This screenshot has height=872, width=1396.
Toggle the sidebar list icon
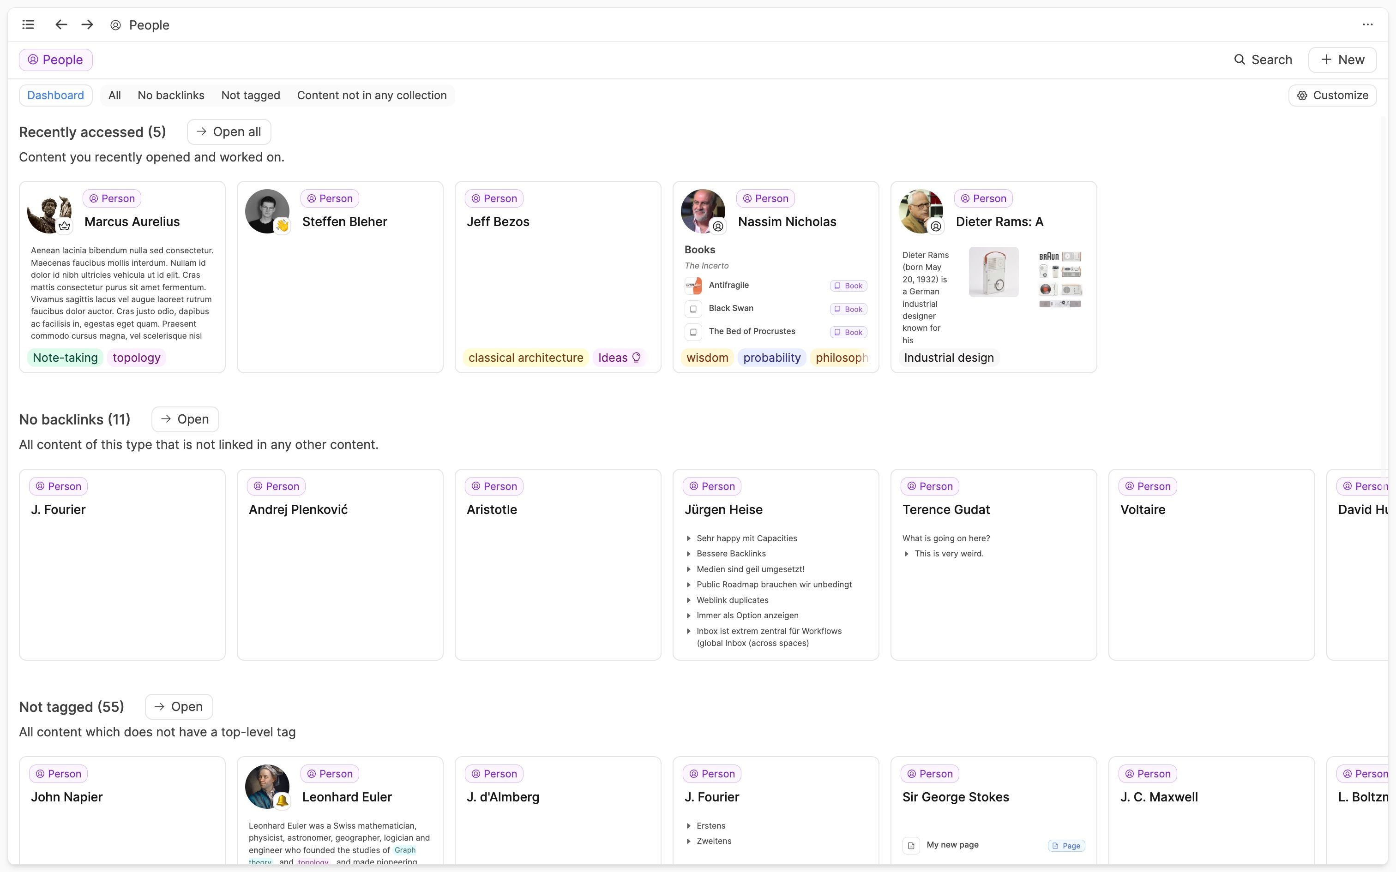[27, 24]
